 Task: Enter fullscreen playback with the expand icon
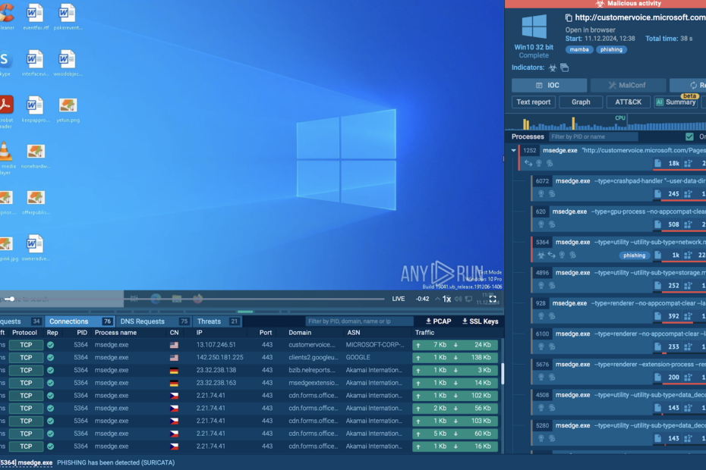coord(493,299)
